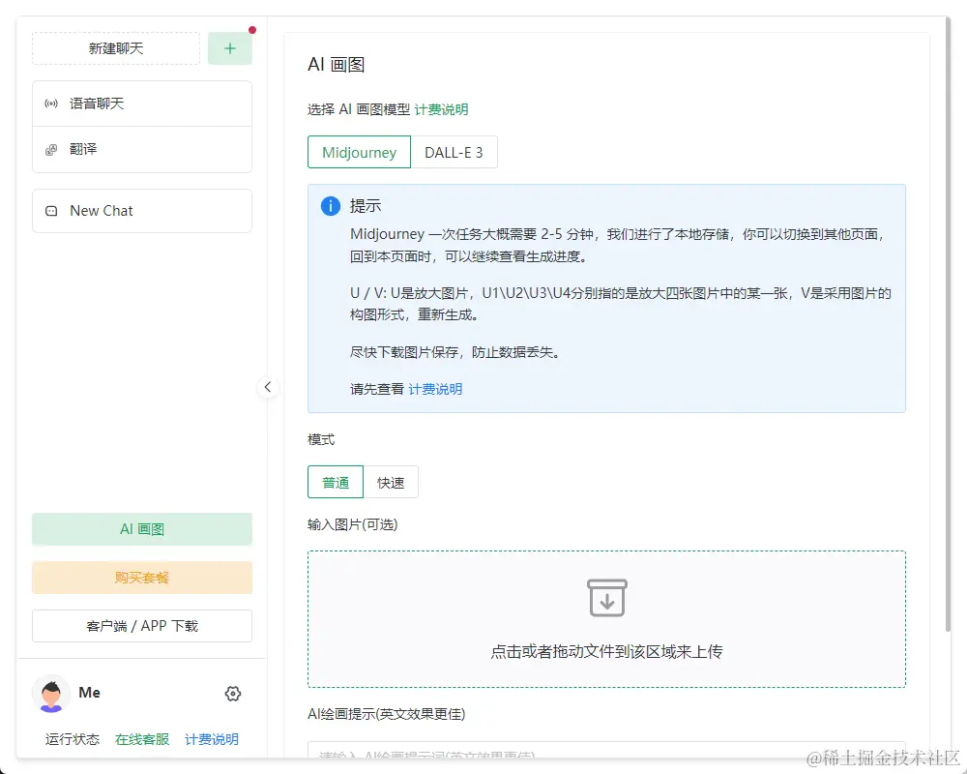Click the translate icon beside 翻译

click(x=51, y=149)
